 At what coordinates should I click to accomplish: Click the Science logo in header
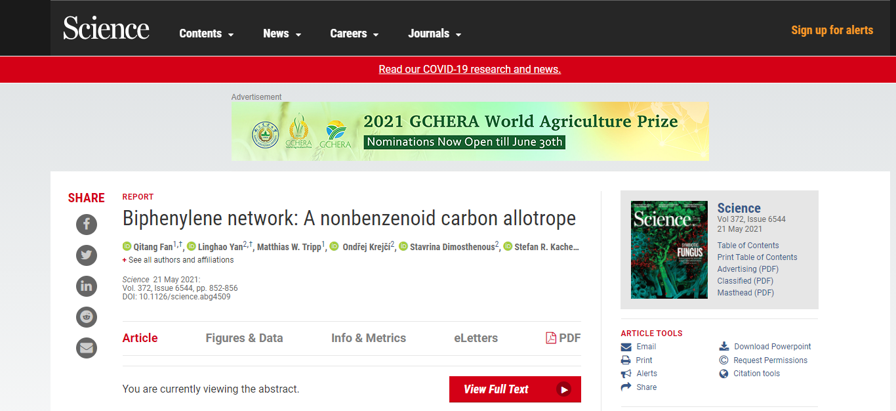pos(106,28)
